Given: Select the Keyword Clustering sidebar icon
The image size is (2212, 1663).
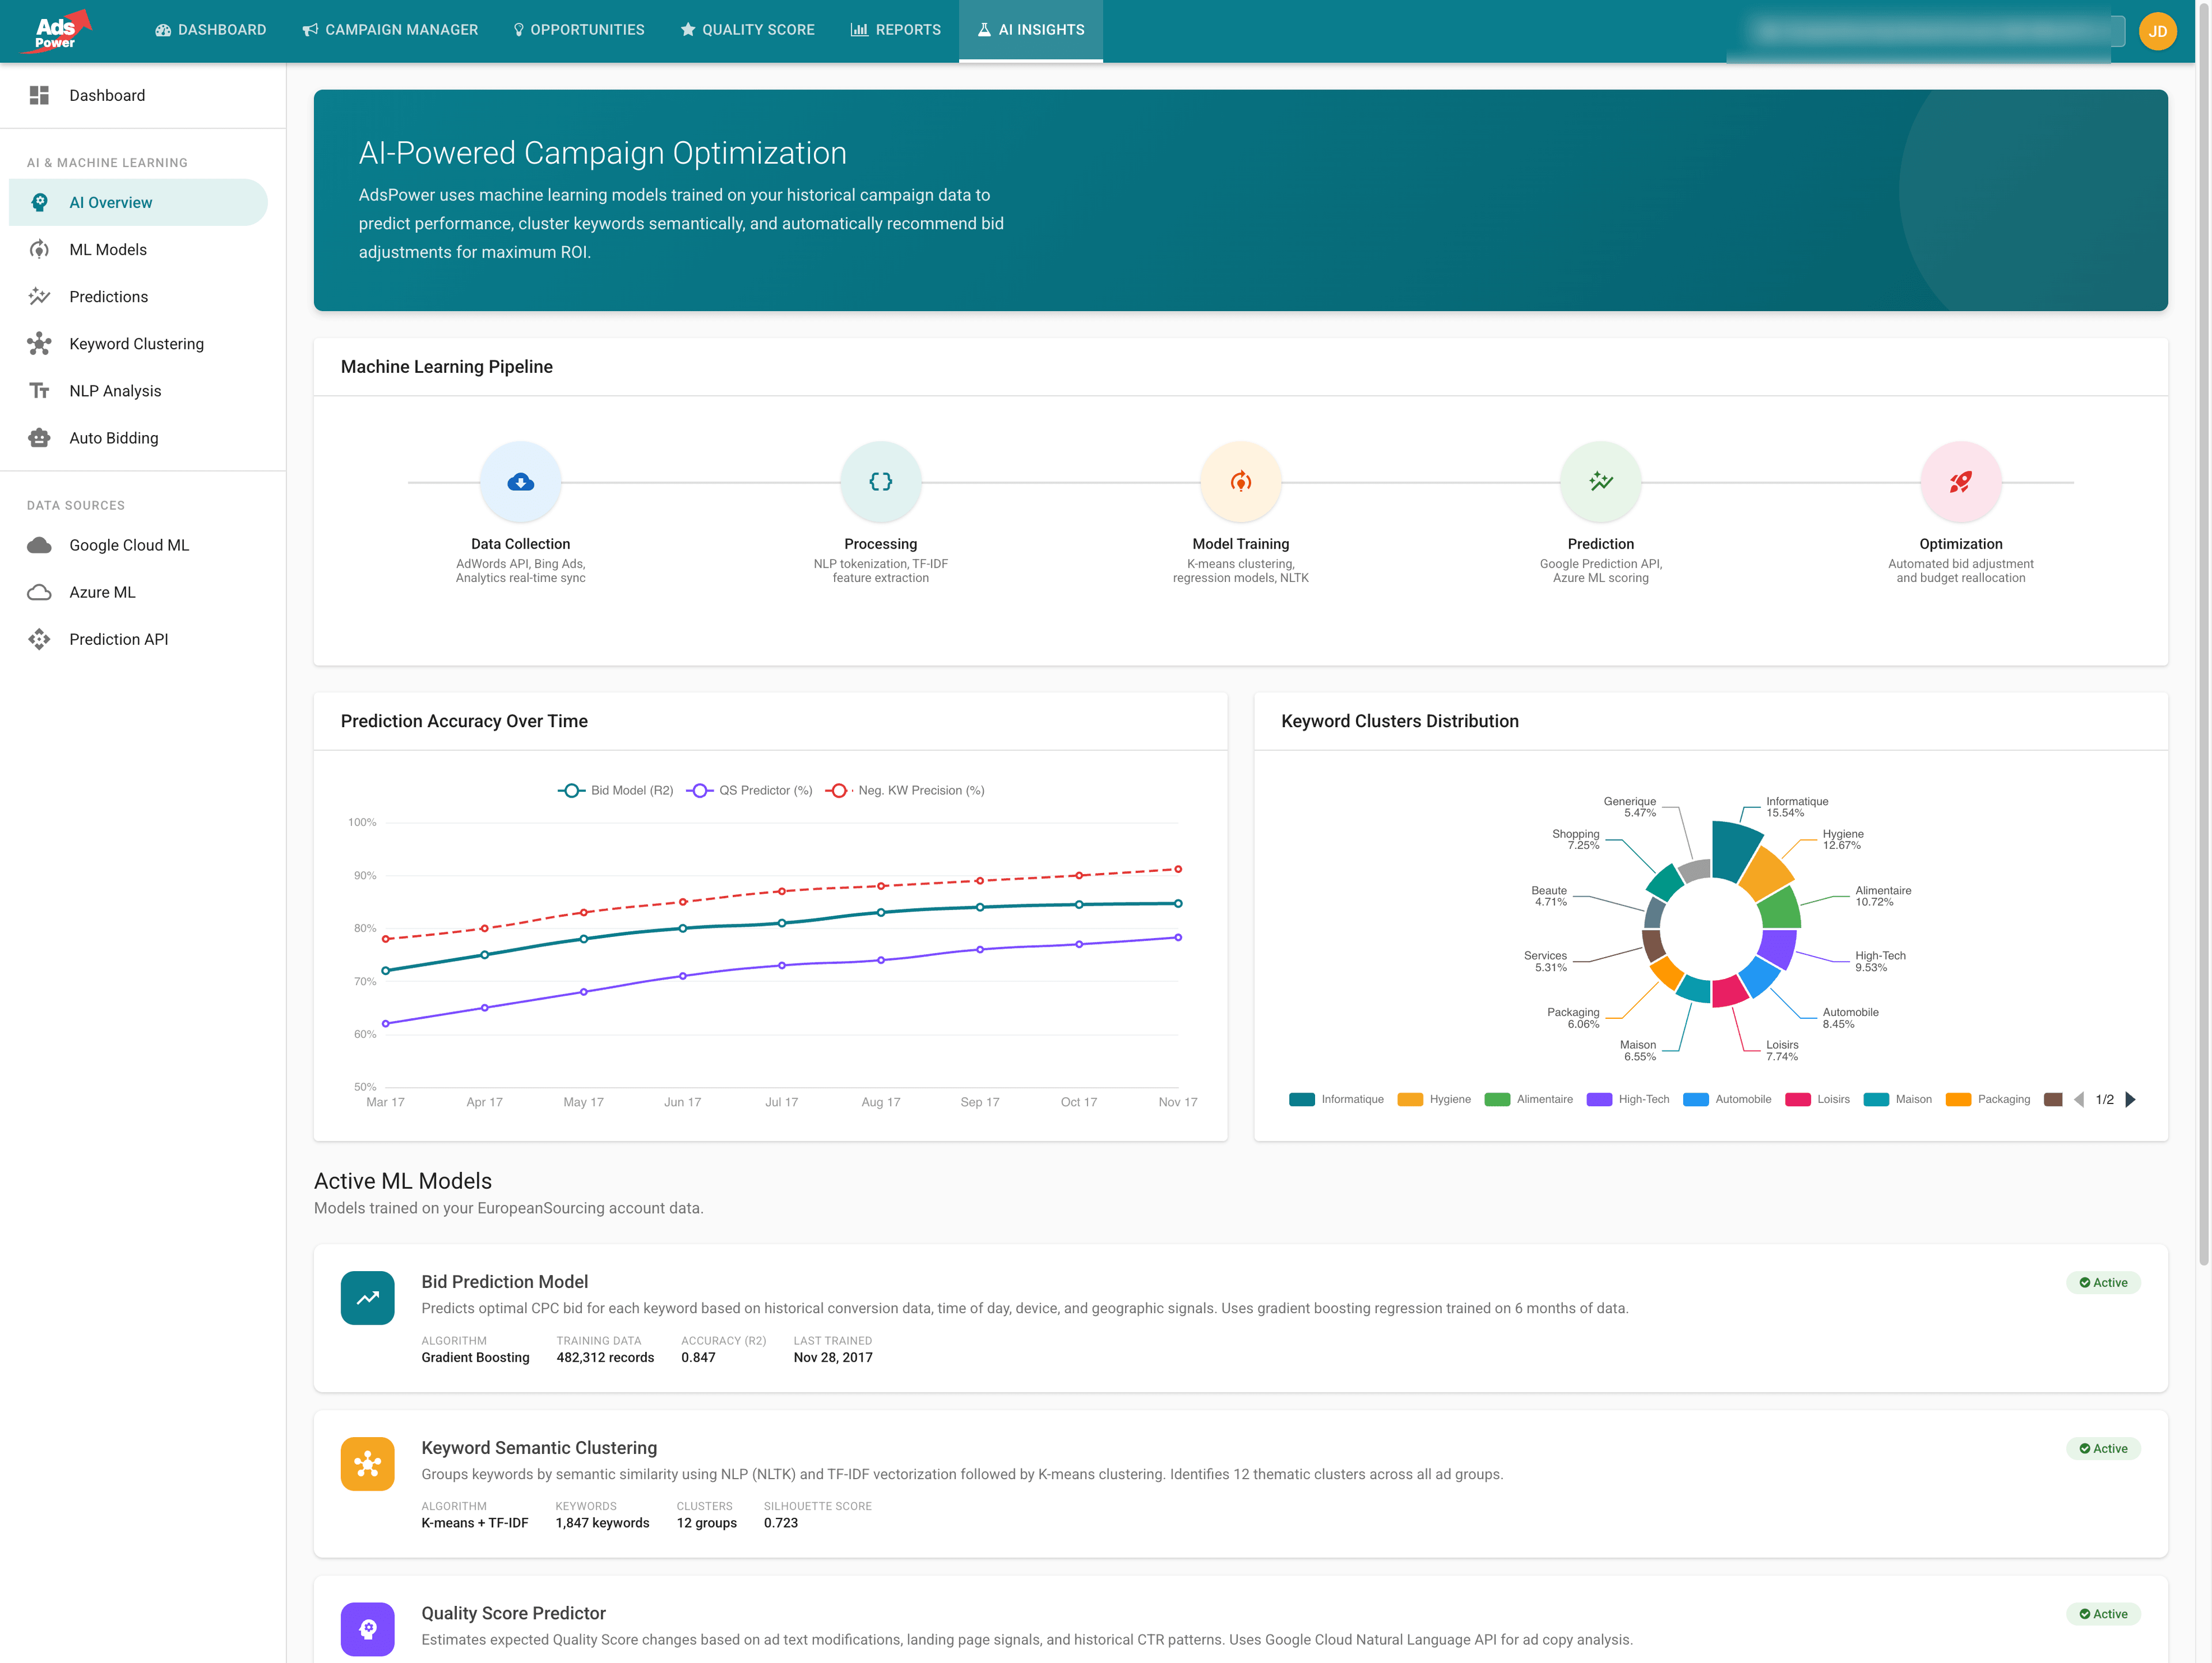Looking at the screenshot, I should click(39, 343).
